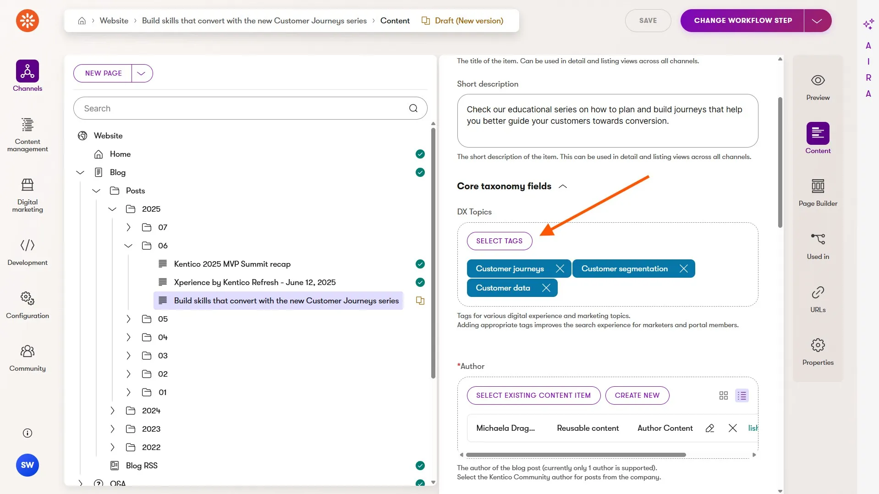
Task: Click SELECT EXISTING CONTENT ITEM button
Action: point(533,395)
